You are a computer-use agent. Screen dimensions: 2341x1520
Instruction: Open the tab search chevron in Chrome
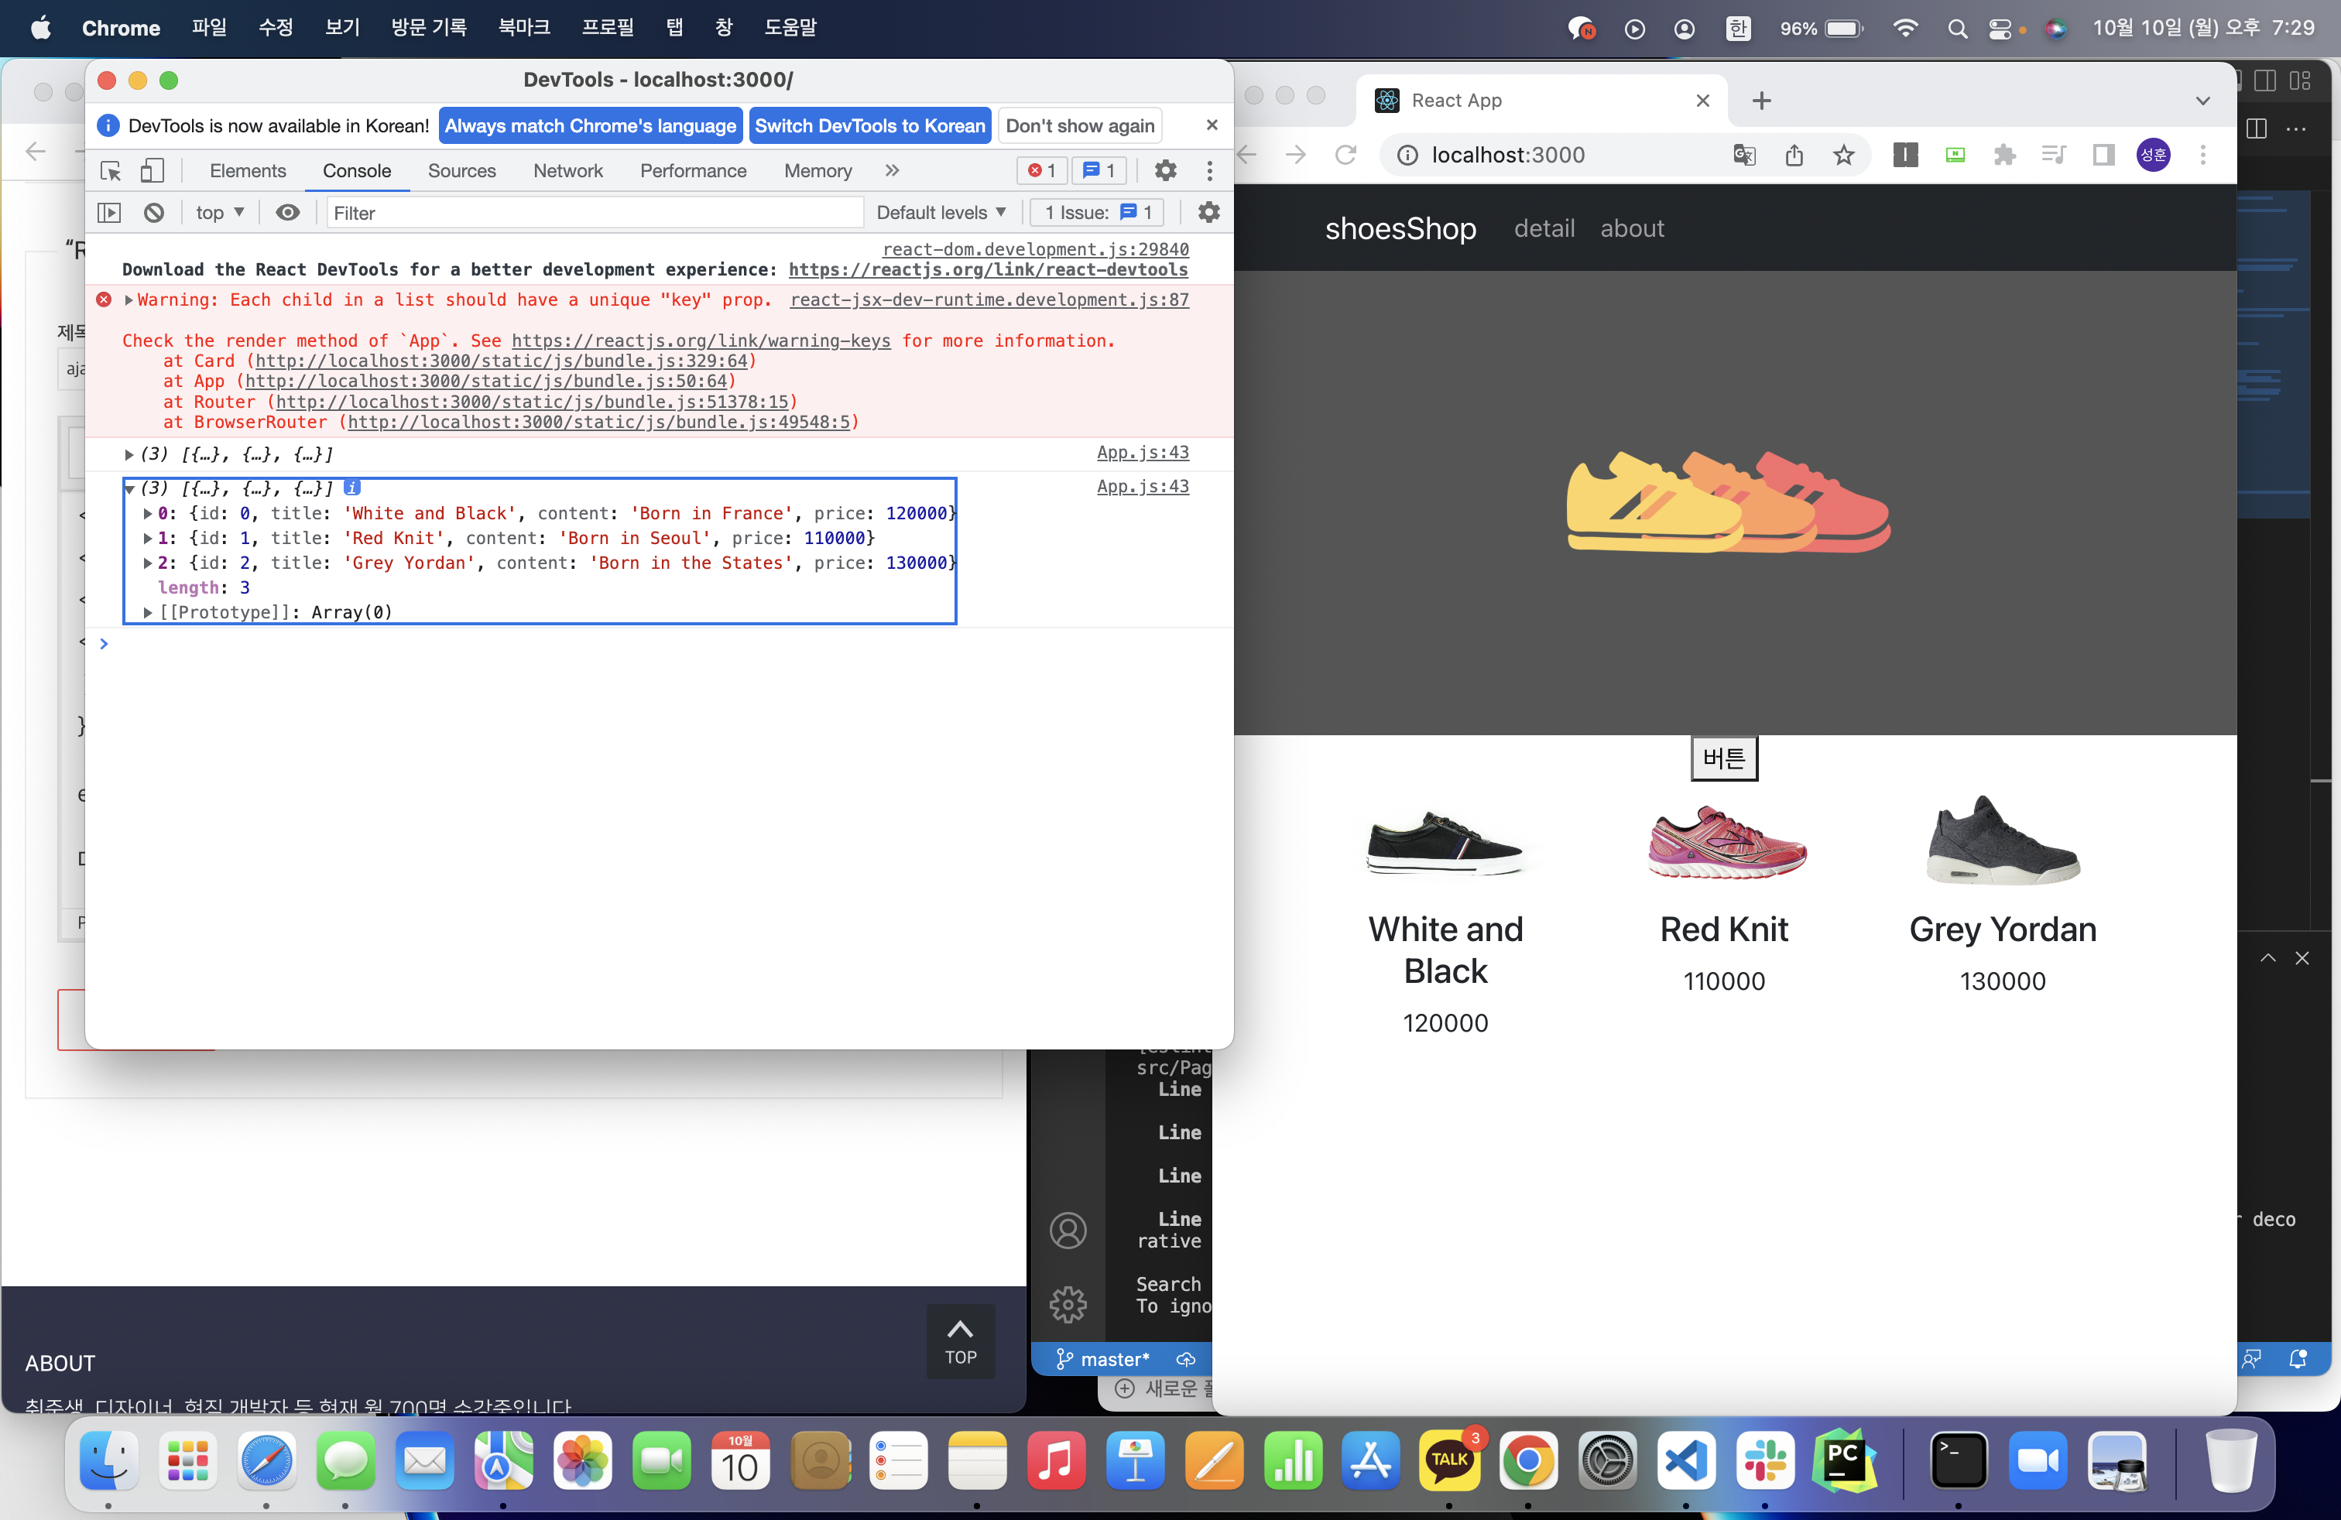click(2202, 101)
